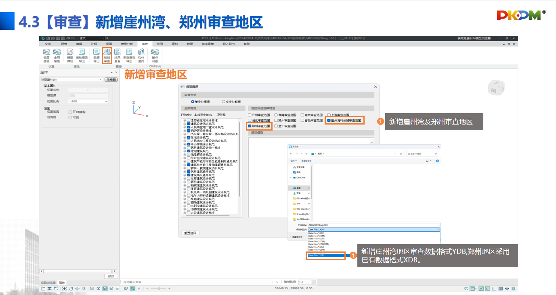The width and height of the screenshot is (556, 295).
Task: Open help in the 另存为 dialog
Action: point(437,161)
